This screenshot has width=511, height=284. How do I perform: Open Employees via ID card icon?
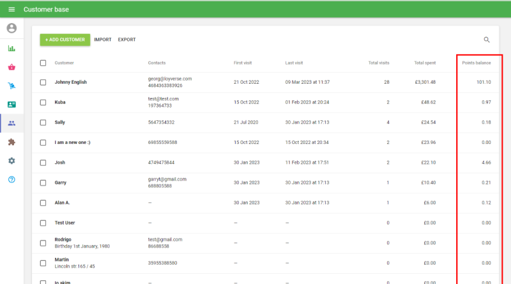[x=11, y=104]
